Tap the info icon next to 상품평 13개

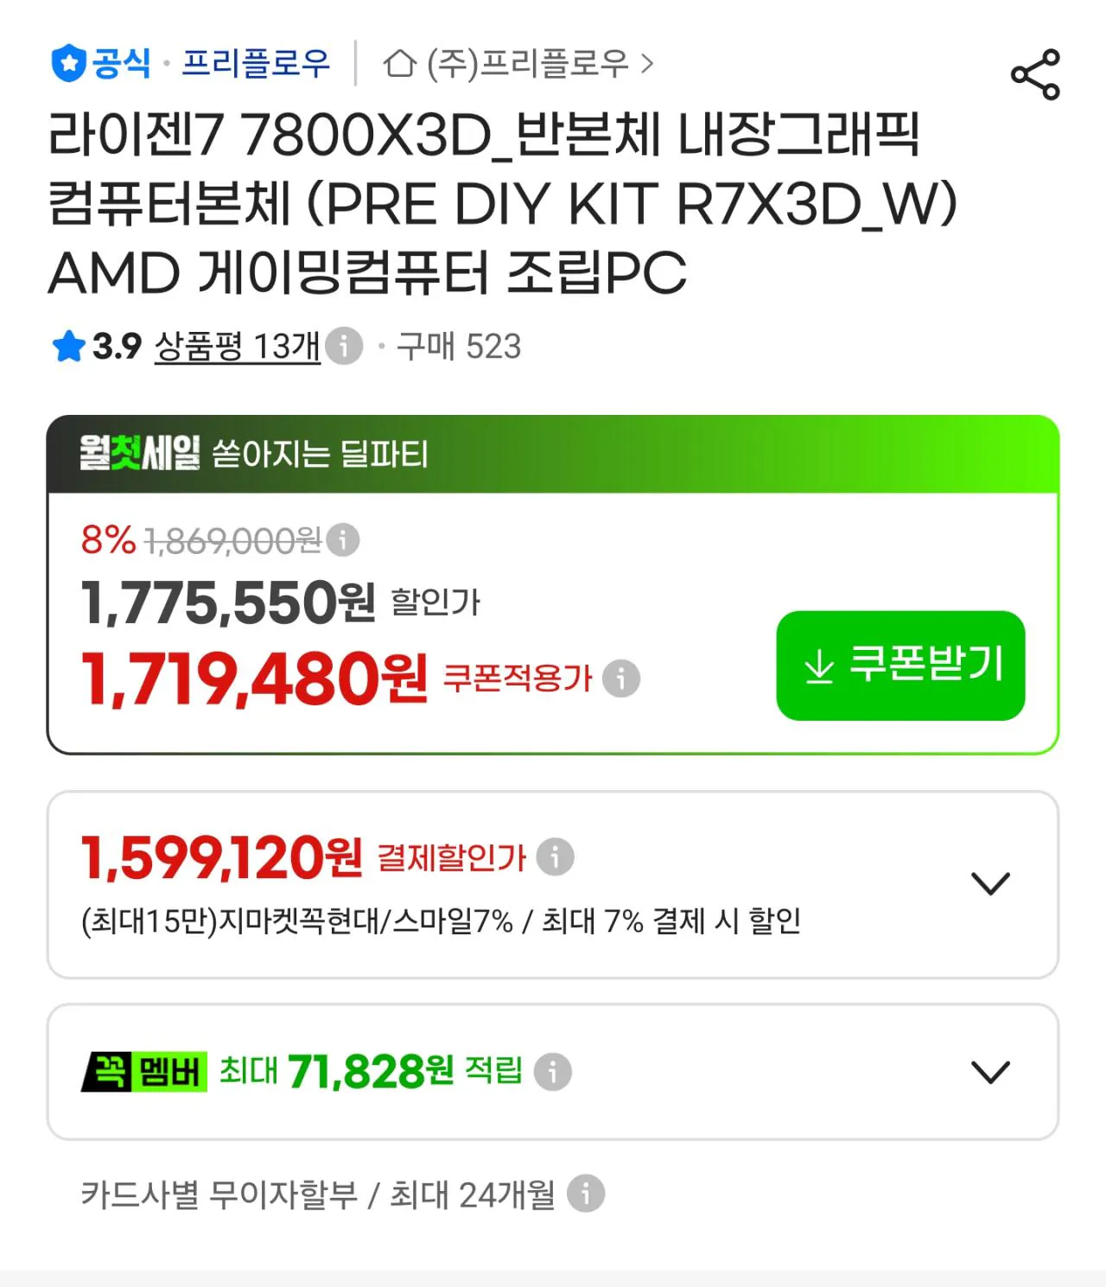pos(344,347)
